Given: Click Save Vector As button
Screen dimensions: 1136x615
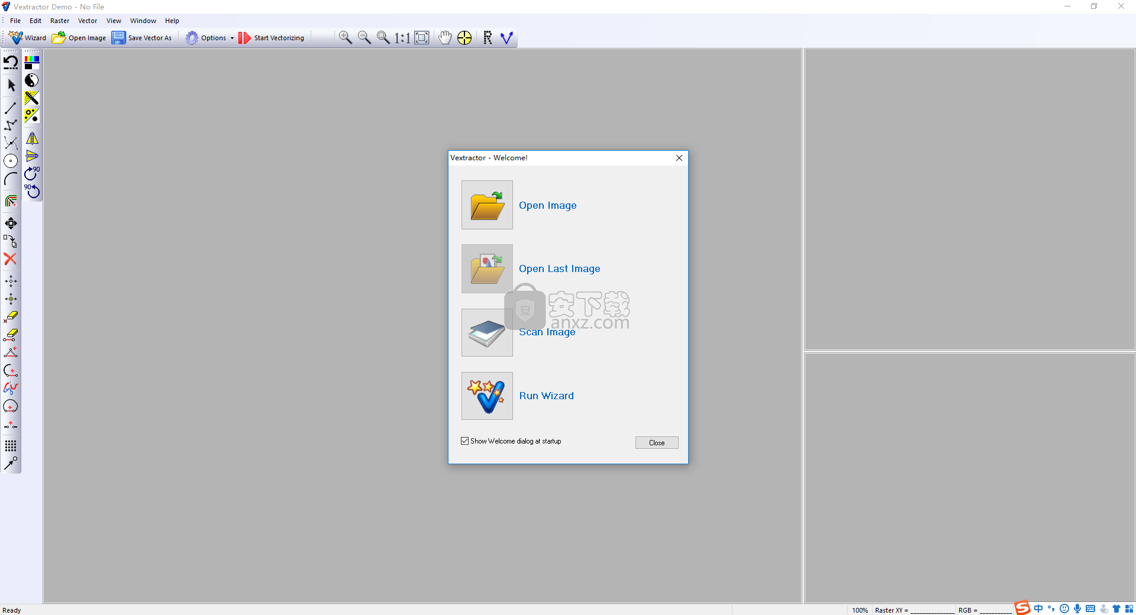Looking at the screenshot, I should click(142, 38).
